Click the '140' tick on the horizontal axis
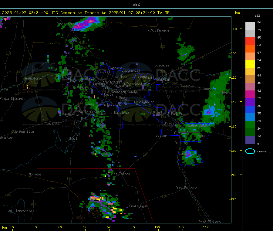This screenshot has width=273, height=231. click(206, 227)
